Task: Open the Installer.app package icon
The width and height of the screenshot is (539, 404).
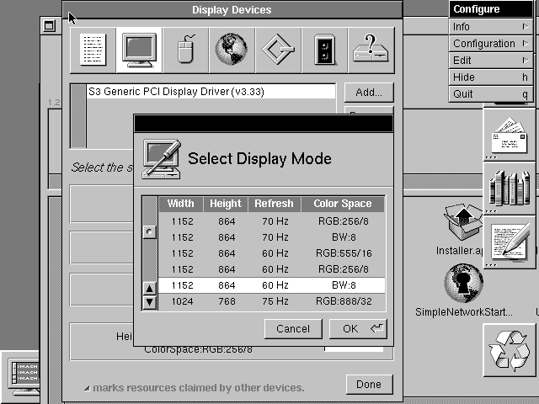Action: [464, 222]
